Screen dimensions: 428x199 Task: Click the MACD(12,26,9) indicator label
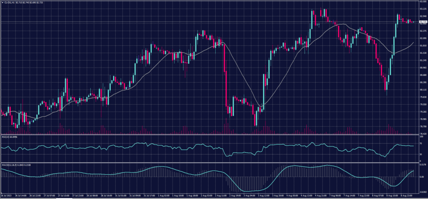[10, 164]
